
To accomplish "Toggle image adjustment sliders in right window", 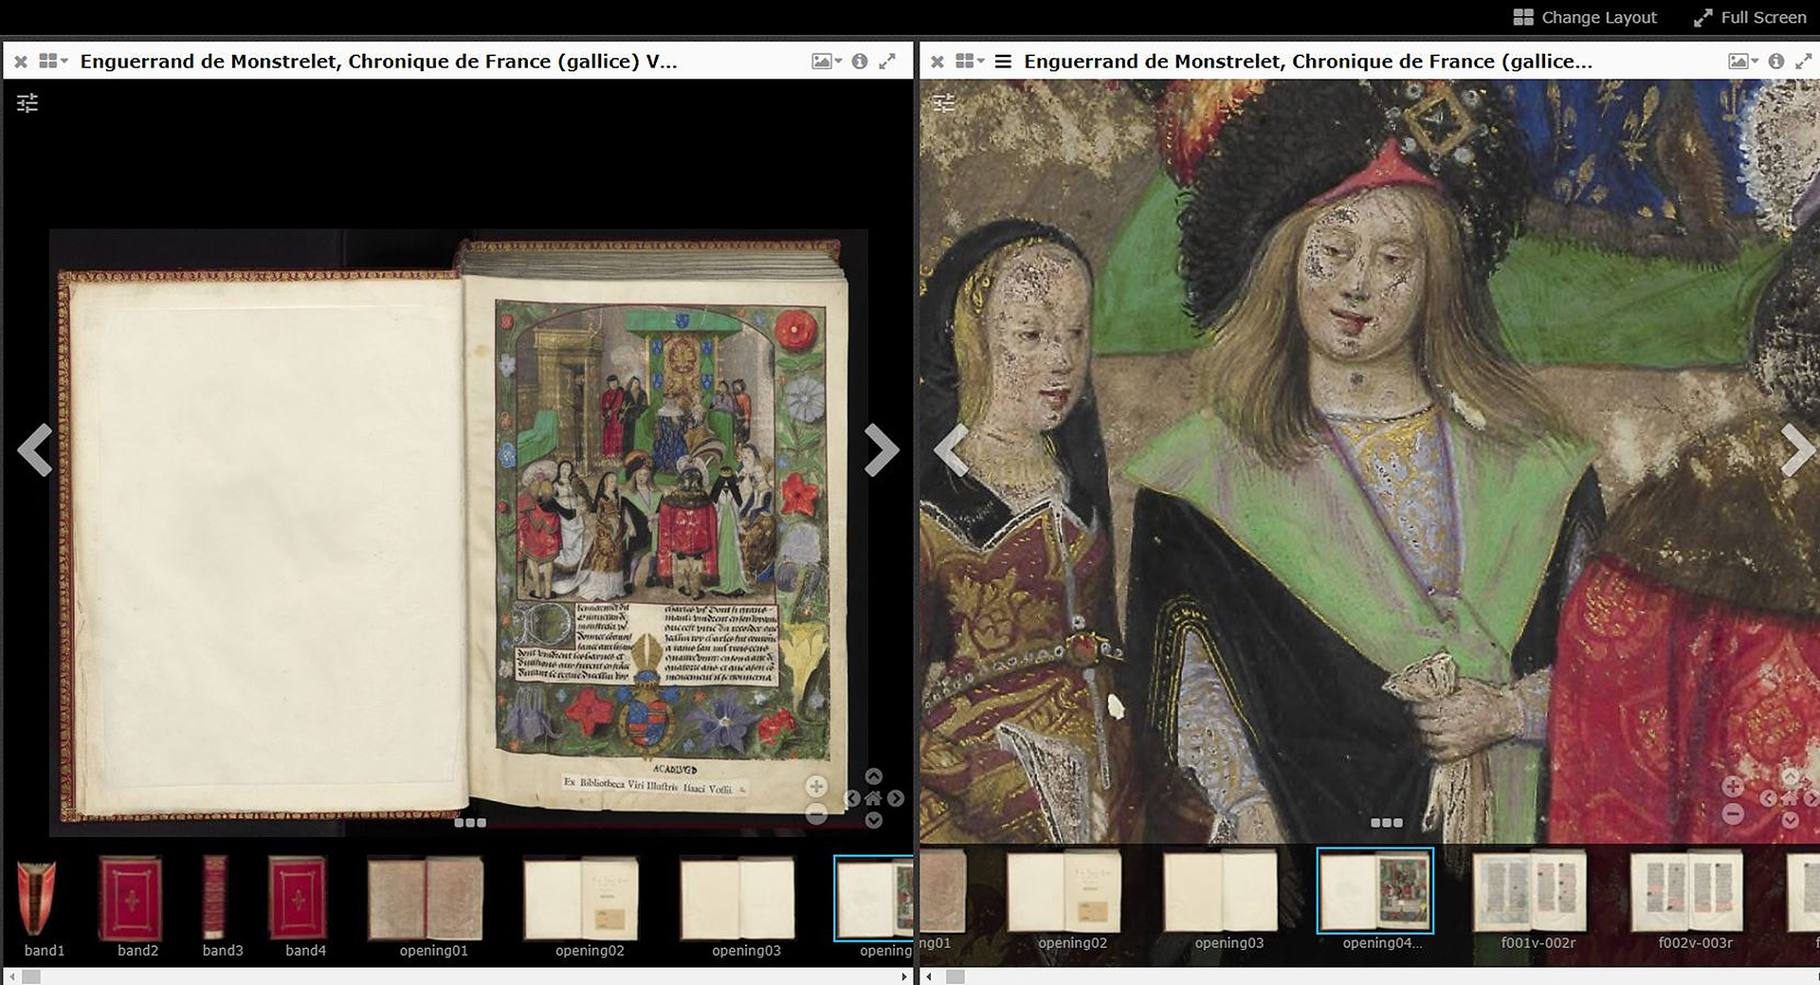I will [944, 102].
